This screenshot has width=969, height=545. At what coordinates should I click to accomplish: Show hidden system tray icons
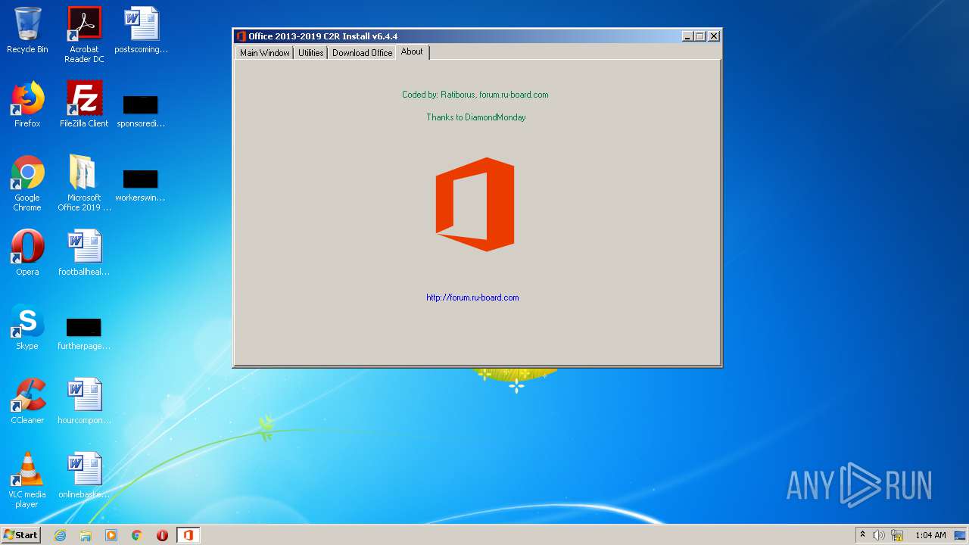(862, 535)
